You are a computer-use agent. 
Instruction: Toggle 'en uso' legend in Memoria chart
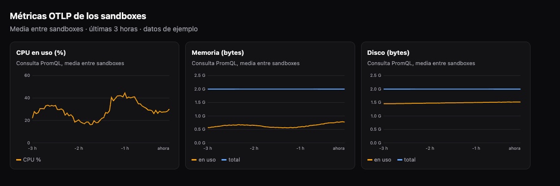(x=203, y=160)
